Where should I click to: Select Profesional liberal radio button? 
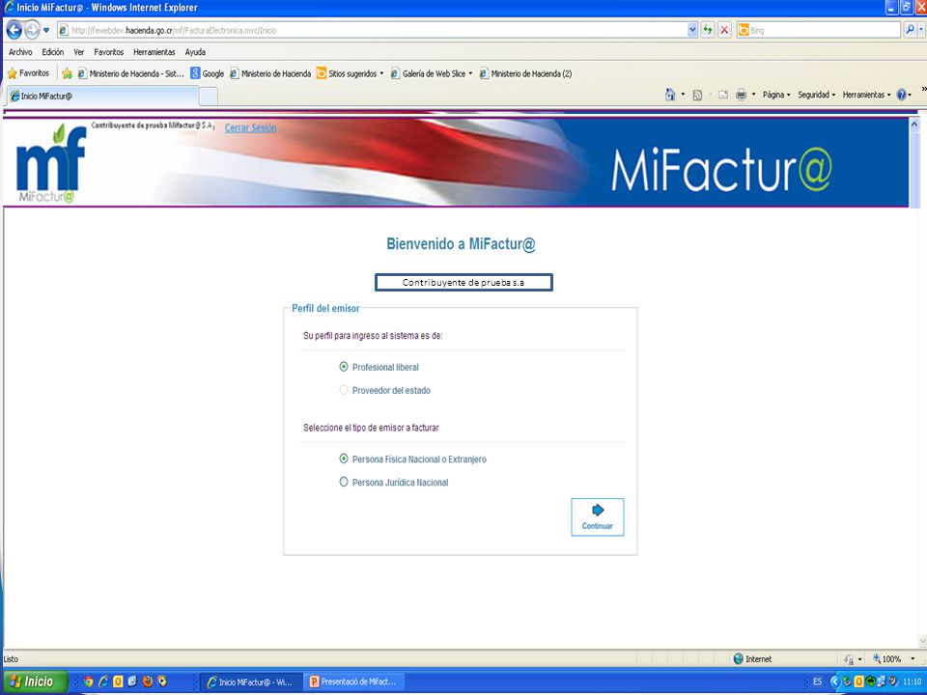point(344,367)
